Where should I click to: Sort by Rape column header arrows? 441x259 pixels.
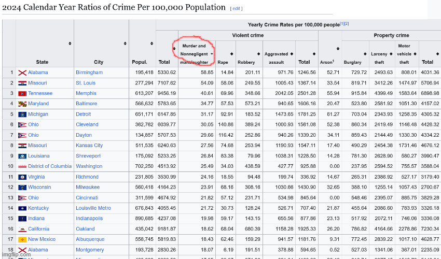pos(231,54)
